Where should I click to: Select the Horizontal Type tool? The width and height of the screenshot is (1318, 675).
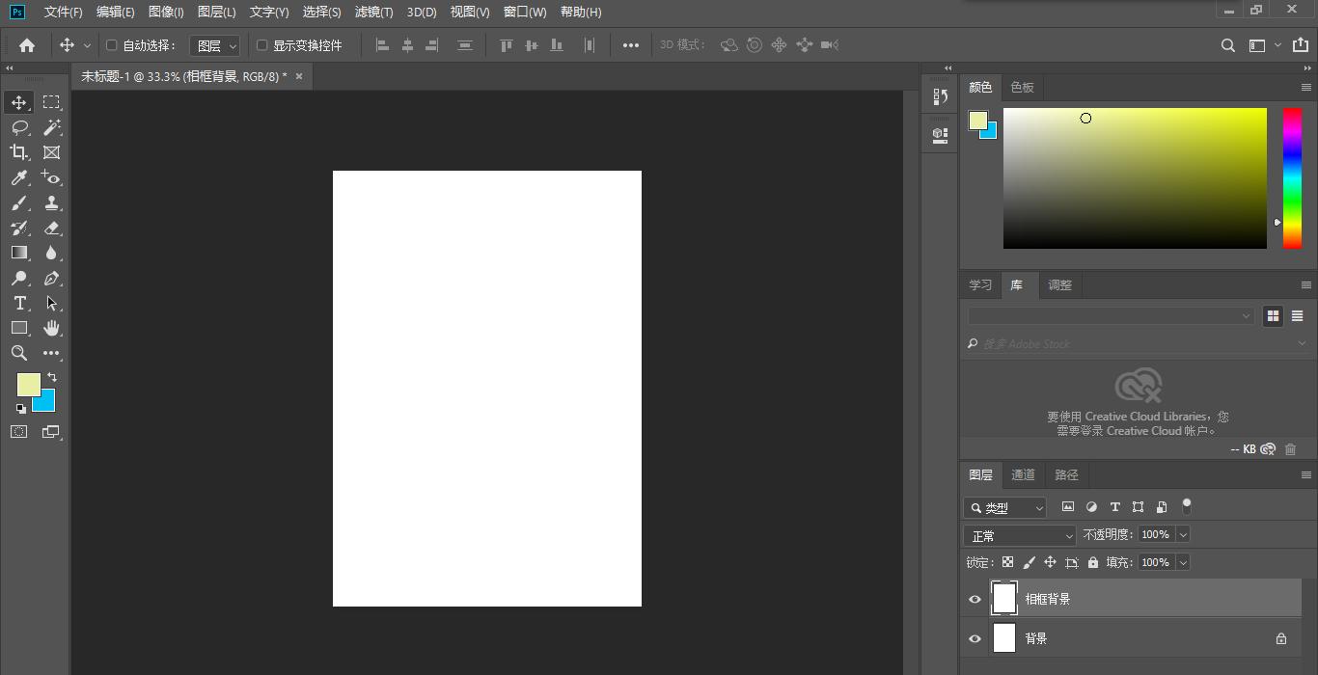[19, 303]
